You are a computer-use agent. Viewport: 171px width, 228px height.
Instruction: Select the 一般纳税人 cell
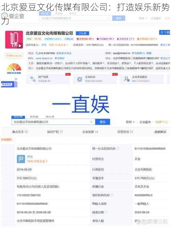coord(142,204)
